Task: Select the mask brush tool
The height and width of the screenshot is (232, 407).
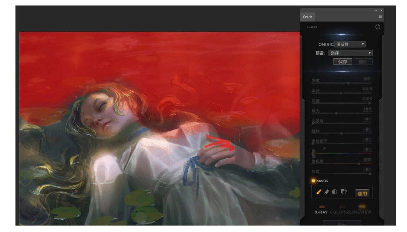Action: point(319,192)
